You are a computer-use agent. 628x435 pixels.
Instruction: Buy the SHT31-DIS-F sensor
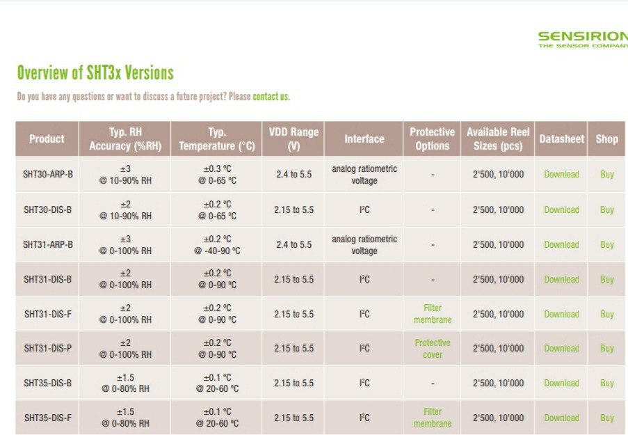pyautogui.click(x=606, y=314)
